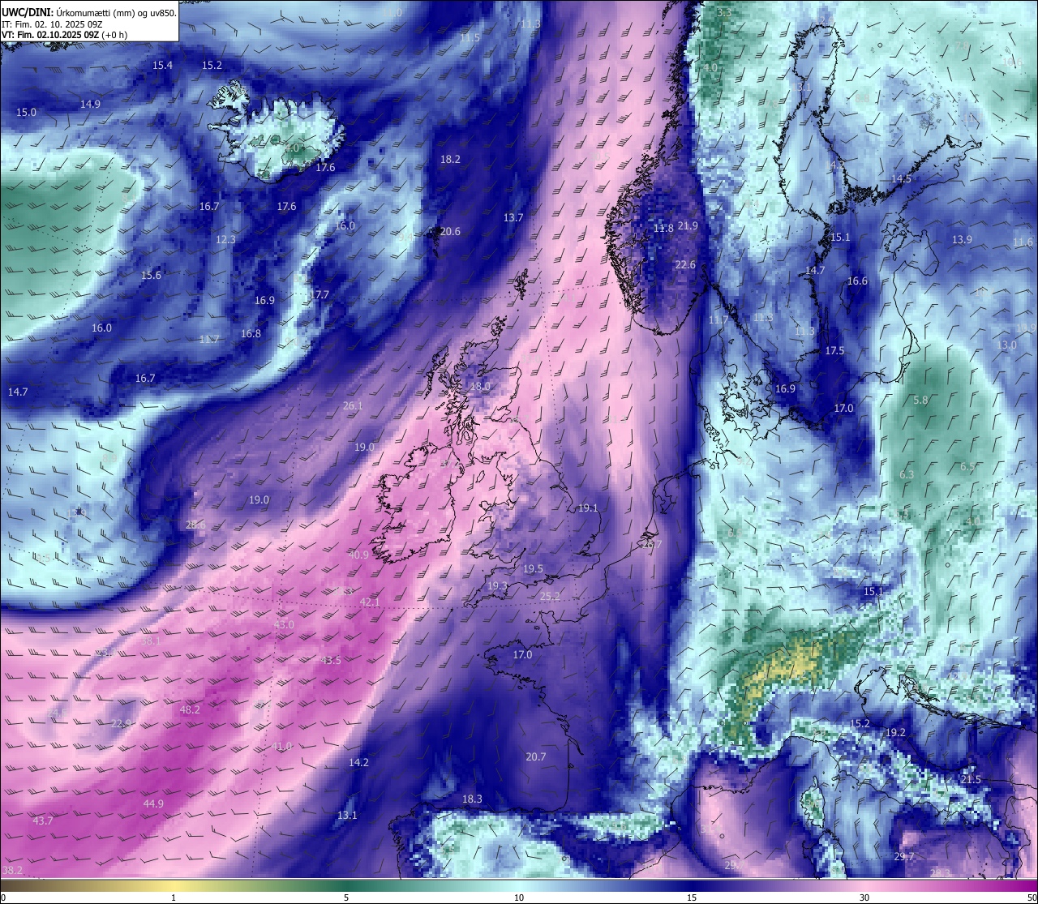Click the map value '18.2'

coord(450,159)
